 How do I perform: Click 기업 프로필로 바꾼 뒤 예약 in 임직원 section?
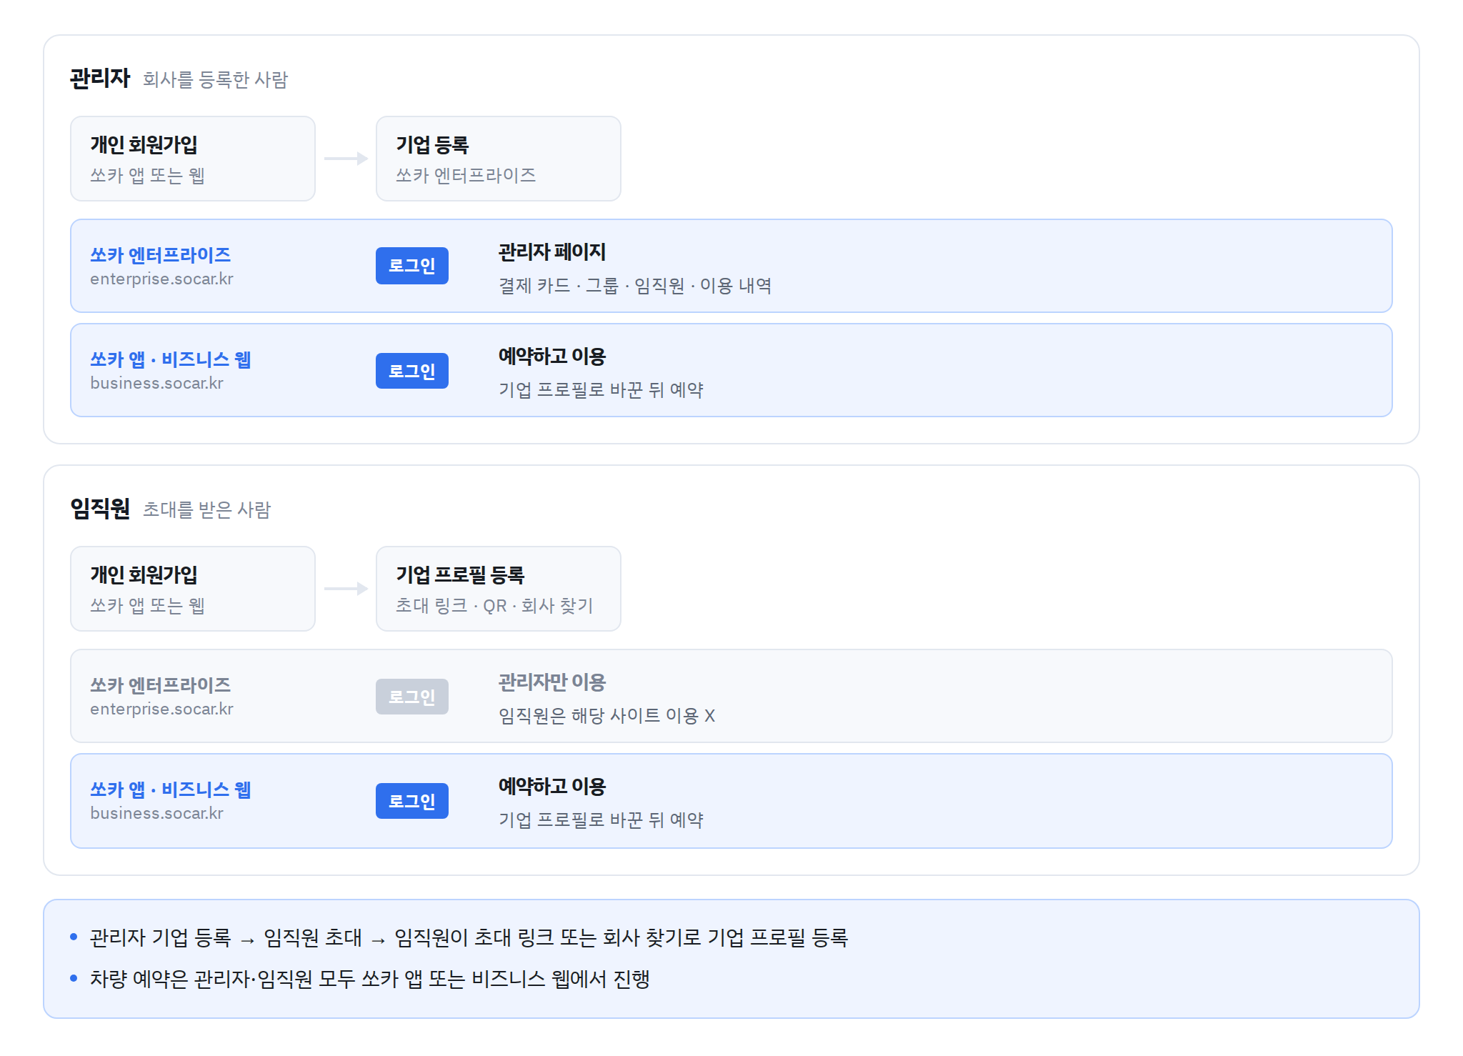pyautogui.click(x=601, y=820)
